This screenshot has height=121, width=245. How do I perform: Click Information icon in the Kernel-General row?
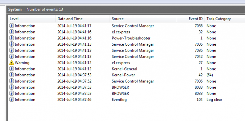pos(11,69)
